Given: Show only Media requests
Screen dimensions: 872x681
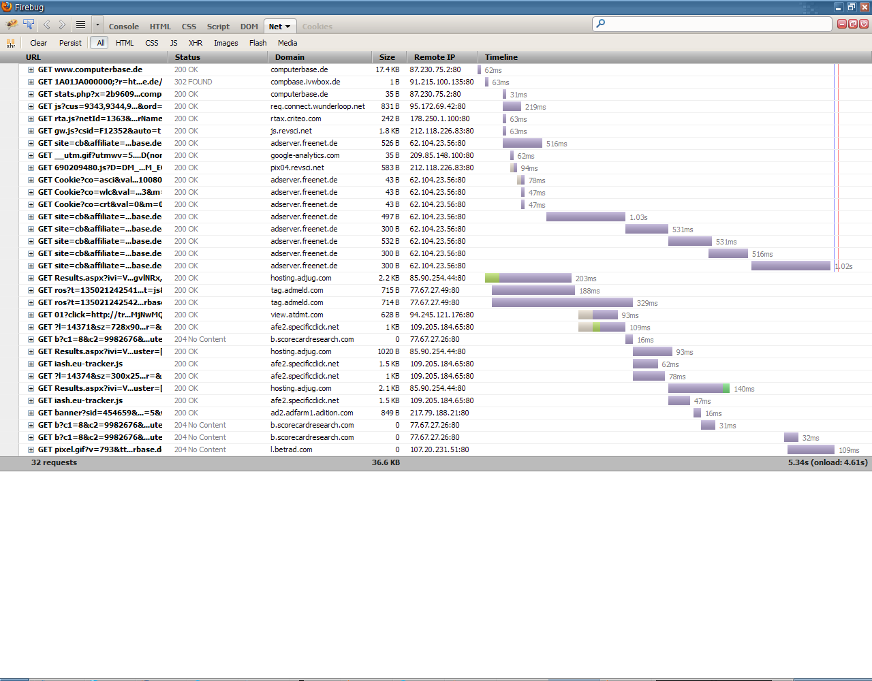Looking at the screenshot, I should (287, 43).
